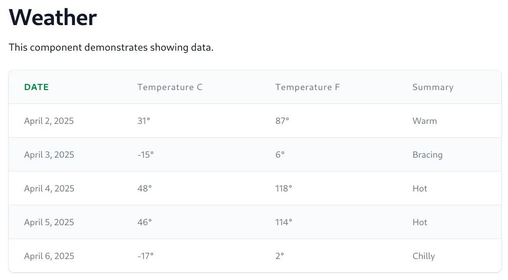Select the April 4, 2025 date cell
This screenshot has height=280, width=508.
[x=49, y=188]
